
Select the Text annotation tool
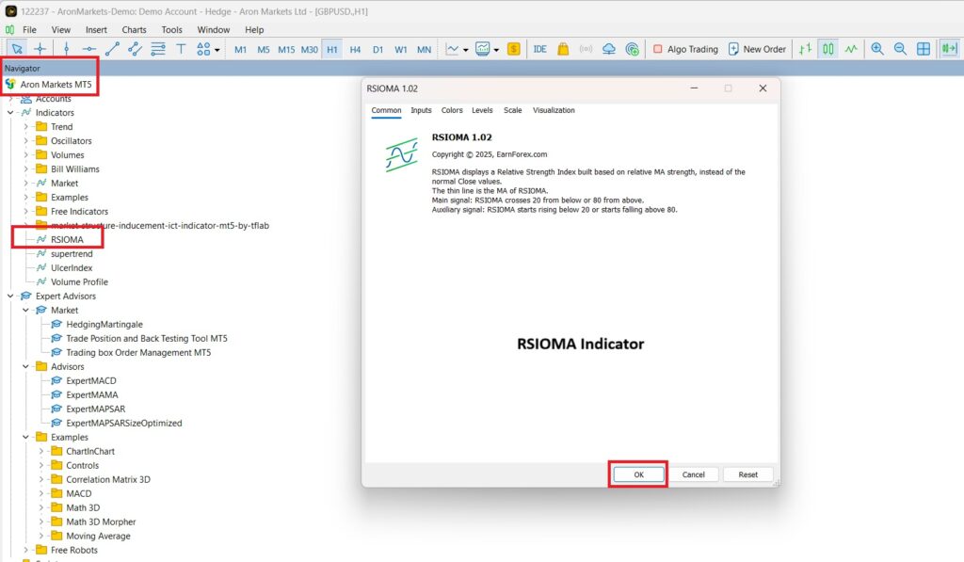tap(181, 48)
